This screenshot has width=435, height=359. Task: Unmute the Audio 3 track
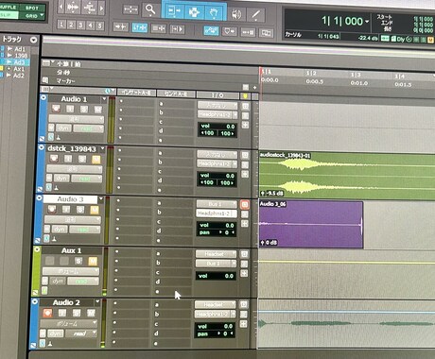[x=95, y=210]
